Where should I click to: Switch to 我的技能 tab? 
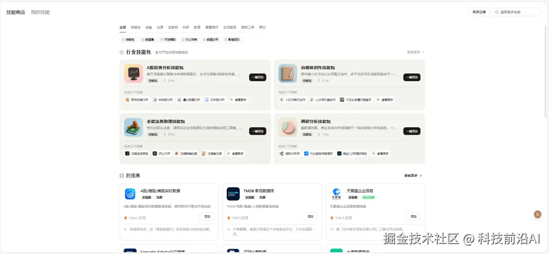pyautogui.click(x=40, y=12)
